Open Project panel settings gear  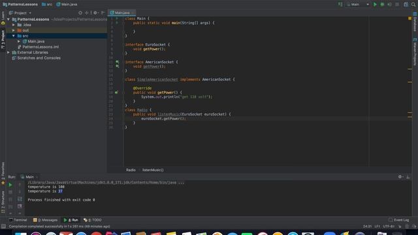tap(95, 13)
